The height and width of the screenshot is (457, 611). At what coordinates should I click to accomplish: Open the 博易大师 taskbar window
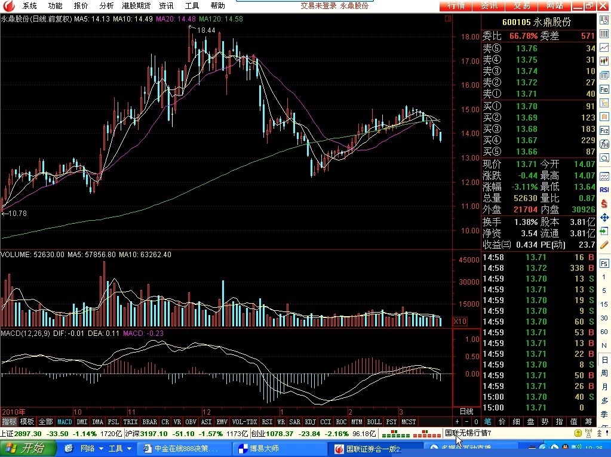pyautogui.click(x=278, y=449)
